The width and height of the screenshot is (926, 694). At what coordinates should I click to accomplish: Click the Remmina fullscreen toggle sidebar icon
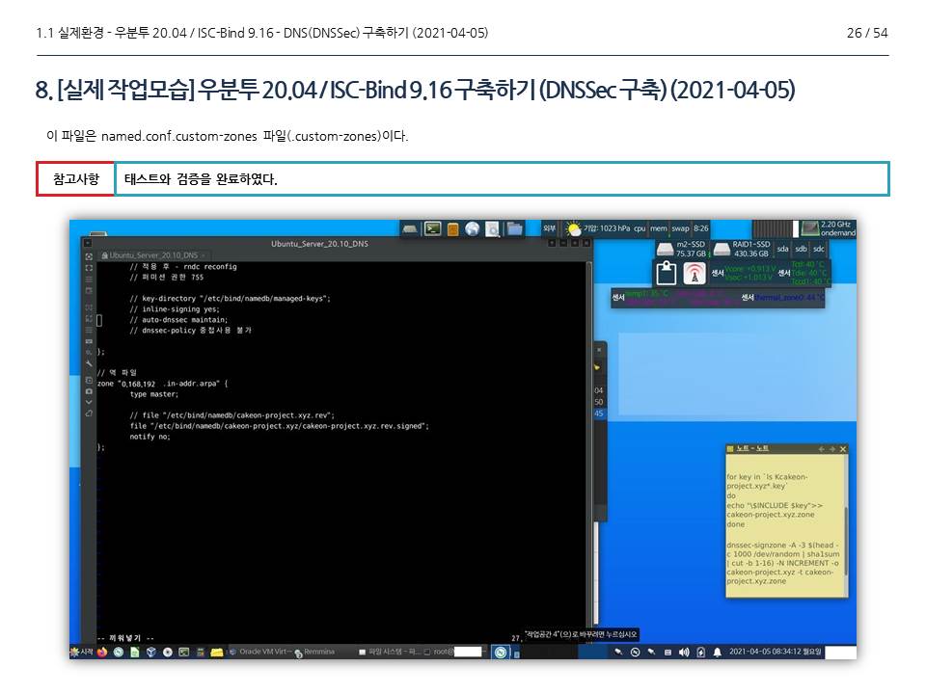[89, 267]
